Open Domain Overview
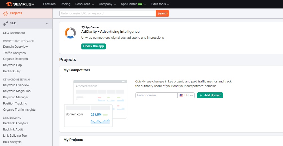The height and width of the screenshot is (146, 283). point(15,47)
